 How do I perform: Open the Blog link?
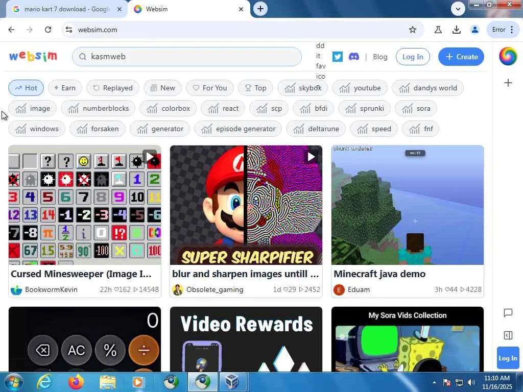[380, 57]
